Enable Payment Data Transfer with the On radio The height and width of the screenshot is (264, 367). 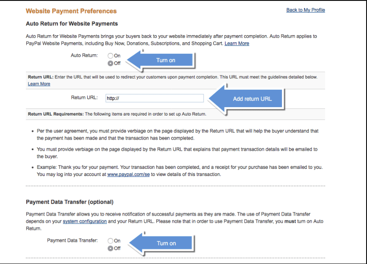point(110,240)
